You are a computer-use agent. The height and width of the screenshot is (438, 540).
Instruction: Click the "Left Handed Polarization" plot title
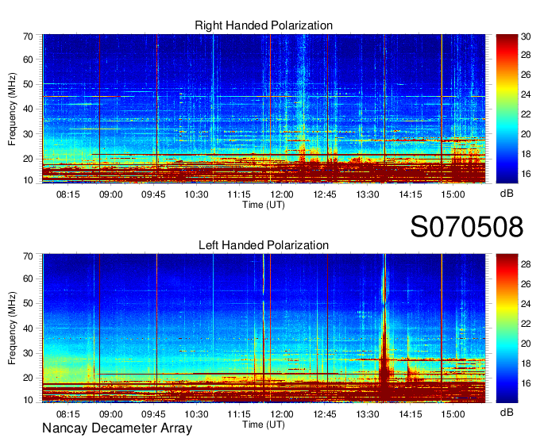click(x=264, y=245)
